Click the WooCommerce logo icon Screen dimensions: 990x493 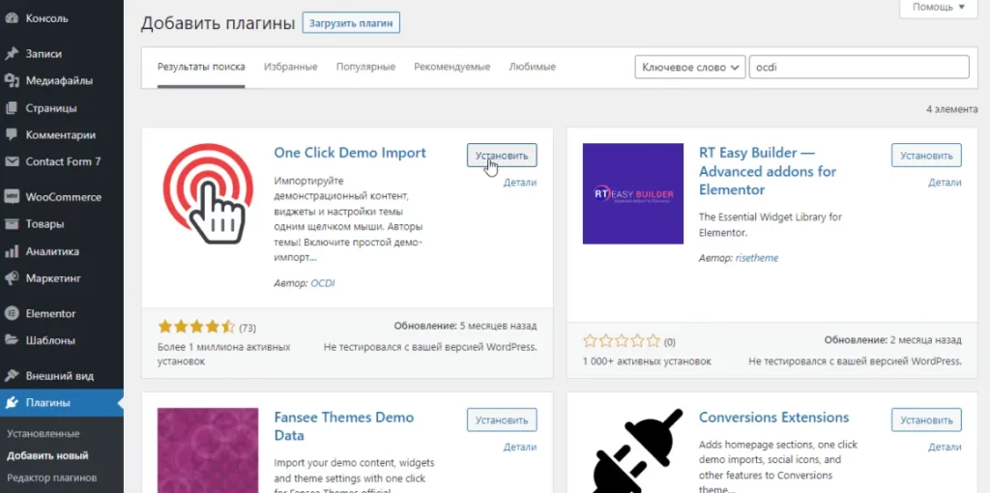pyautogui.click(x=12, y=197)
